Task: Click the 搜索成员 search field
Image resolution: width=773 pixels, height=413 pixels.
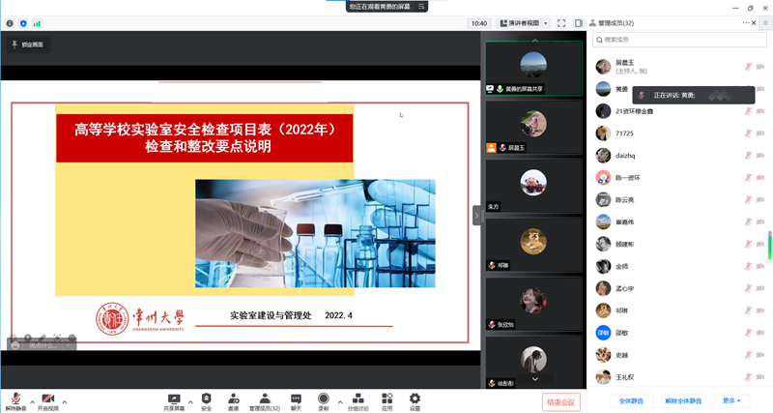Action: point(680,40)
